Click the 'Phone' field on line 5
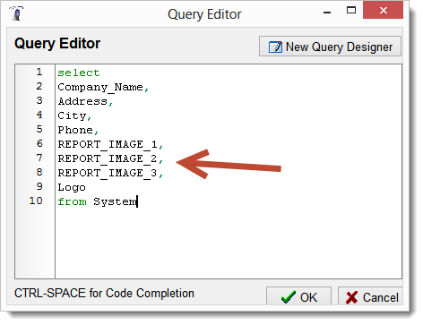The width and height of the screenshot is (423, 325). (x=75, y=130)
